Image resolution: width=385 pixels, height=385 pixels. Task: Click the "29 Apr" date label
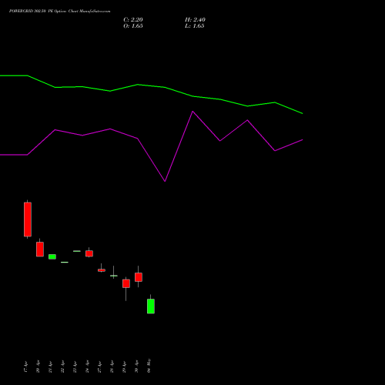(x=124, y=367)
